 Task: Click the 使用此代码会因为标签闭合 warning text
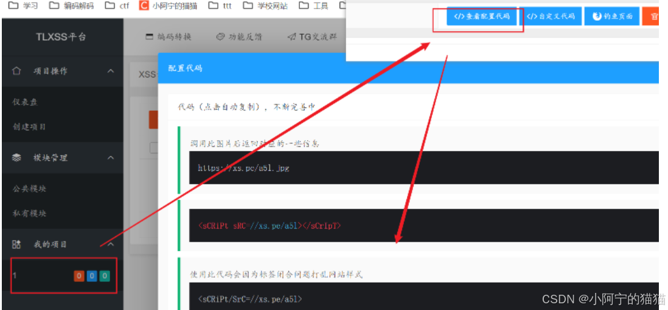pyautogui.click(x=276, y=275)
